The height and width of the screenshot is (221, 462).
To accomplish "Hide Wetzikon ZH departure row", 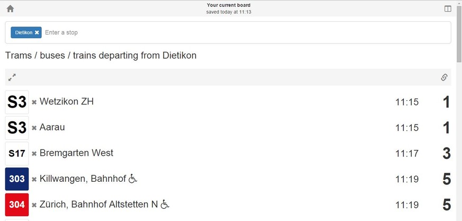I will [34, 102].
